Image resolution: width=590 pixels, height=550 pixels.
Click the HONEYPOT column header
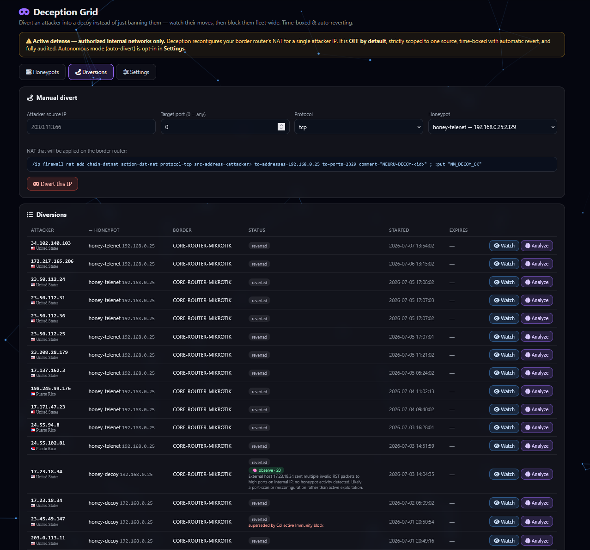[x=104, y=230]
